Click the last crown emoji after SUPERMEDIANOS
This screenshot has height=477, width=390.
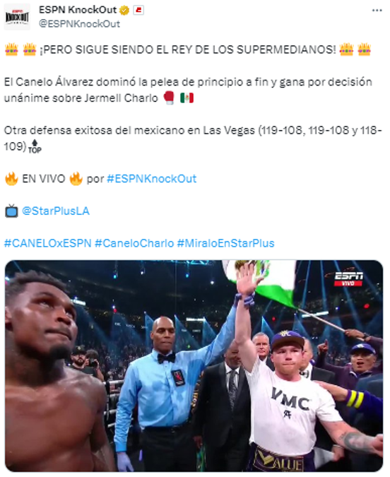364,49
